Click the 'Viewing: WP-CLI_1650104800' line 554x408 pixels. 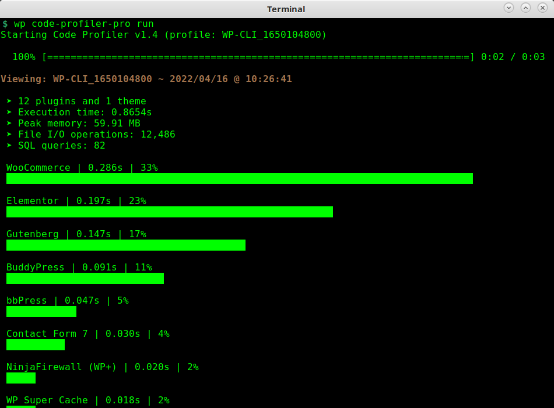point(146,79)
